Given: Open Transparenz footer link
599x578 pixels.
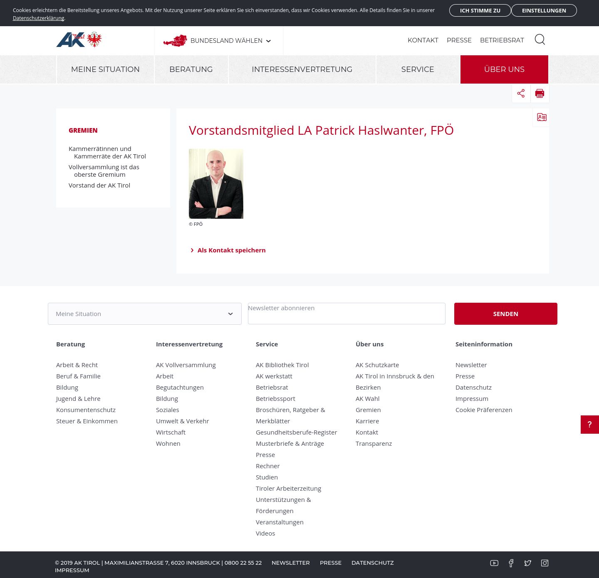Looking at the screenshot, I should coord(374,443).
